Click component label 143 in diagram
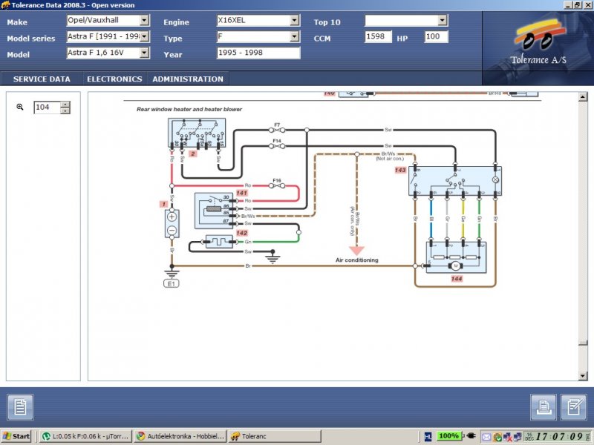The width and height of the screenshot is (594, 445). click(x=400, y=170)
